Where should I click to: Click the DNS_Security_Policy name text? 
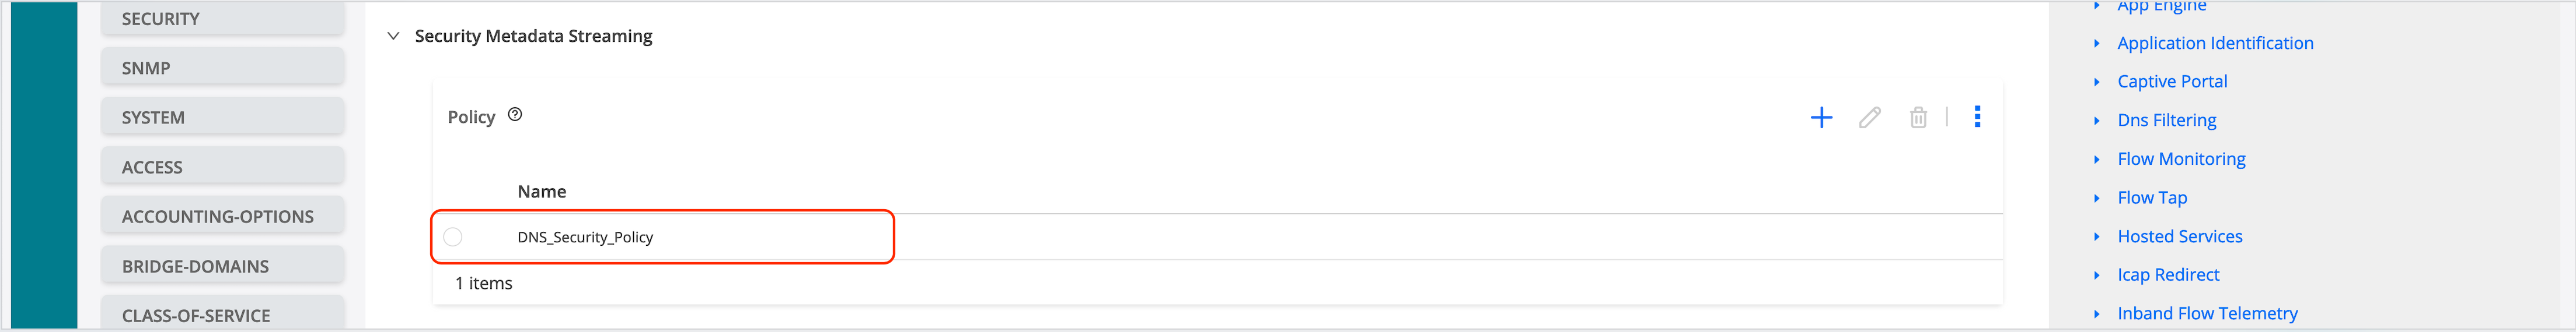point(585,237)
